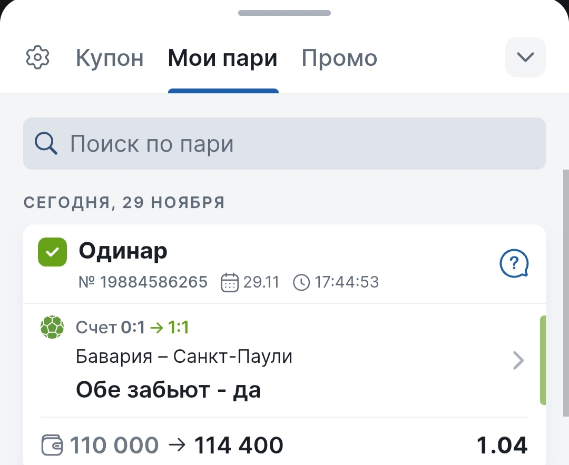Open settings gear icon
Screen dimensions: 569x465
click(x=37, y=57)
